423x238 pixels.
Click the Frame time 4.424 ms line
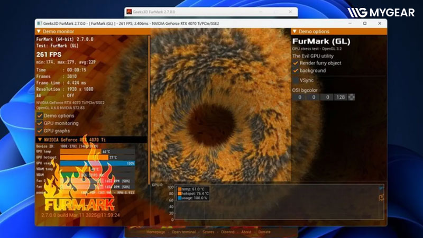61,83
